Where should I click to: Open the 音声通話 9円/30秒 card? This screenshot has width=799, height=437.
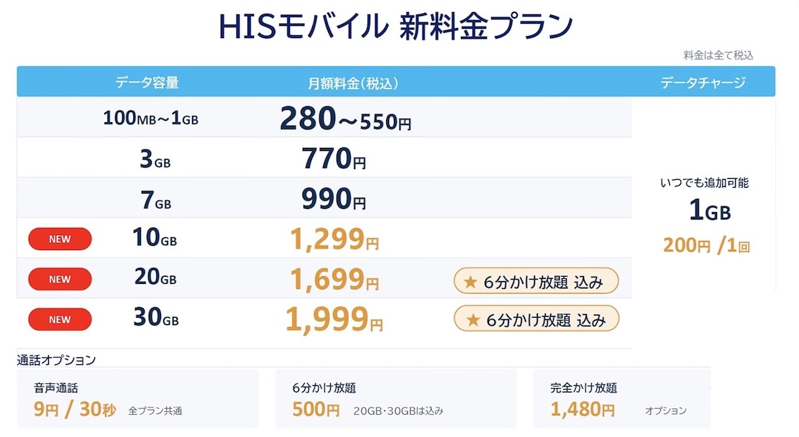[137, 399]
